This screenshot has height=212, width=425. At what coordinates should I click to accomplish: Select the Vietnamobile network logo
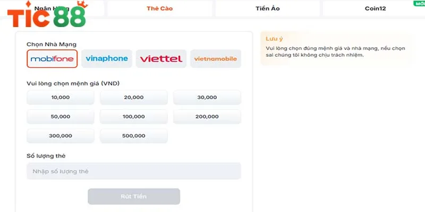216,59
